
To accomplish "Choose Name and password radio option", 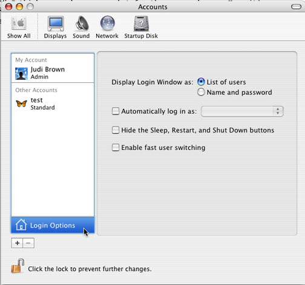I will [x=201, y=92].
